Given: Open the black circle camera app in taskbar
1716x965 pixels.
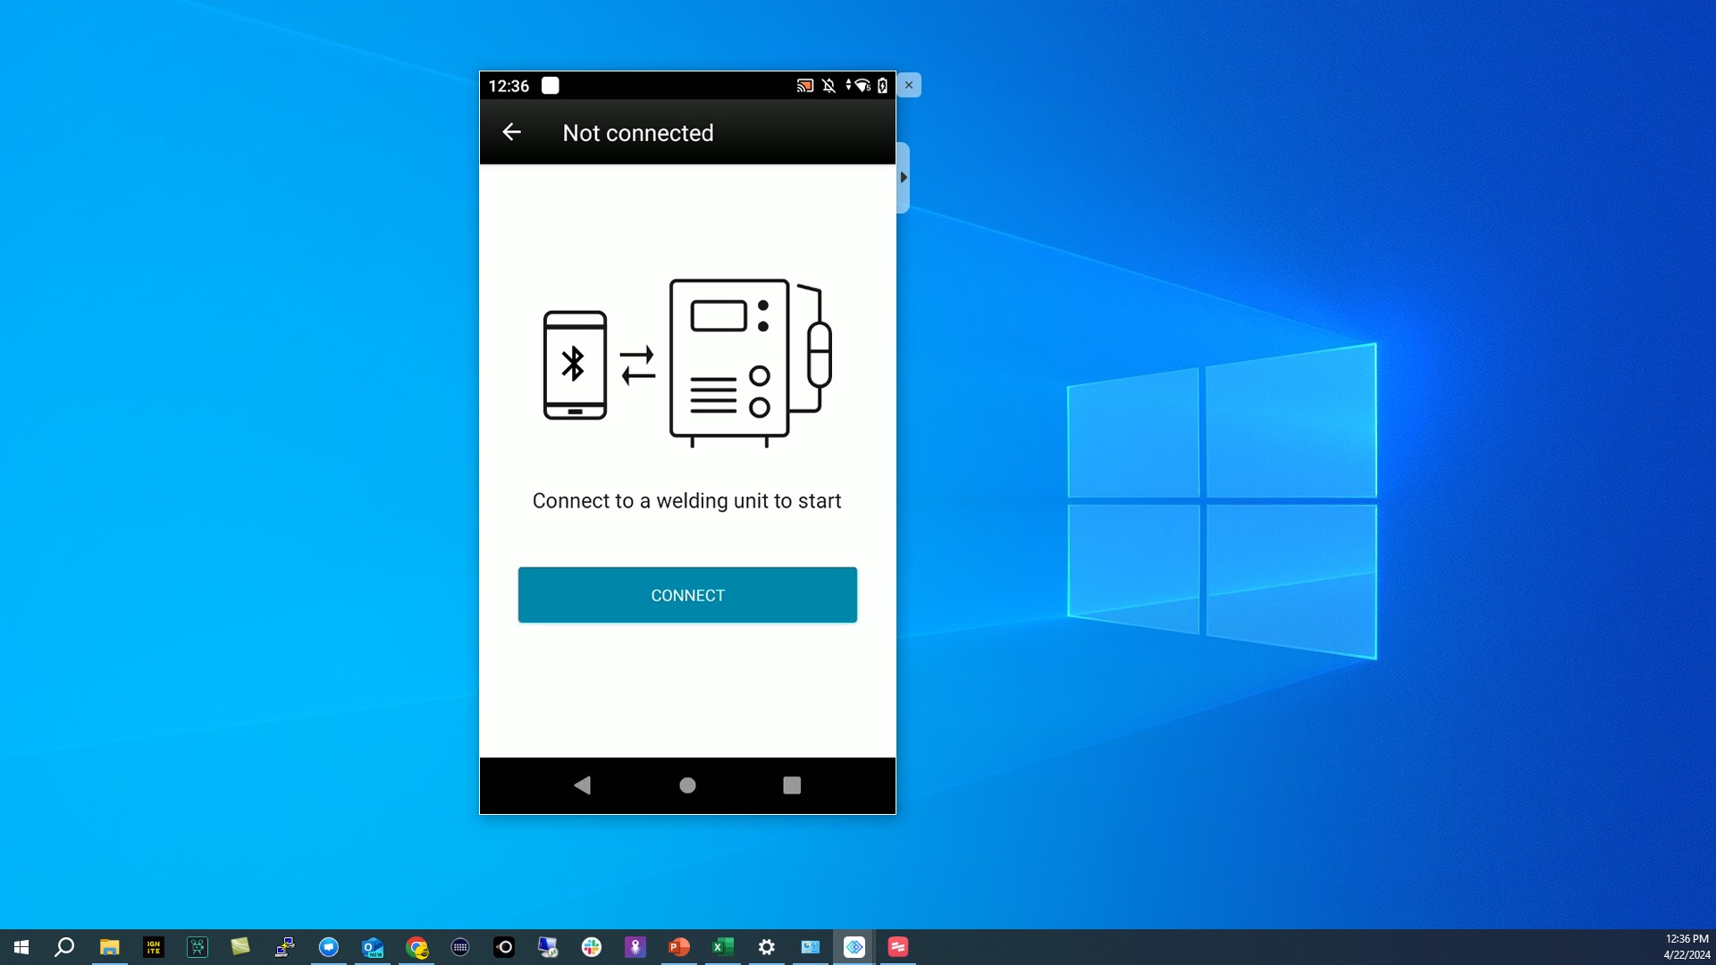Looking at the screenshot, I should pyautogui.click(x=504, y=947).
